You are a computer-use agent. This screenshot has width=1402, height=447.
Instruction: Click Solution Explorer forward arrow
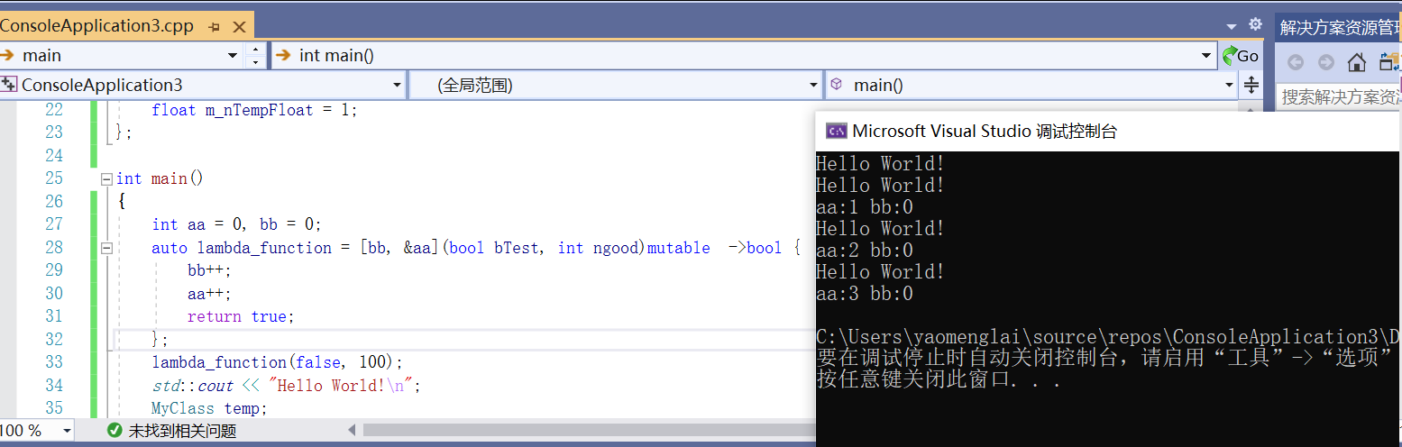[x=1325, y=62]
